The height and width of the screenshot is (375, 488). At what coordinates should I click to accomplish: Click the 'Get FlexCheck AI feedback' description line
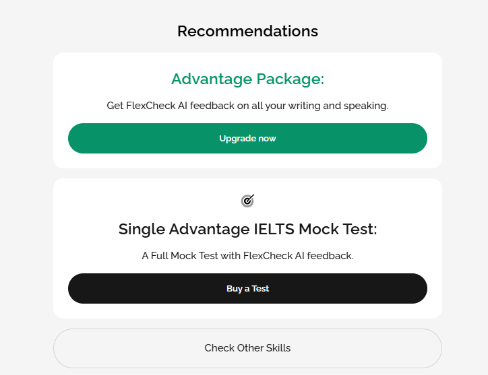click(x=247, y=106)
